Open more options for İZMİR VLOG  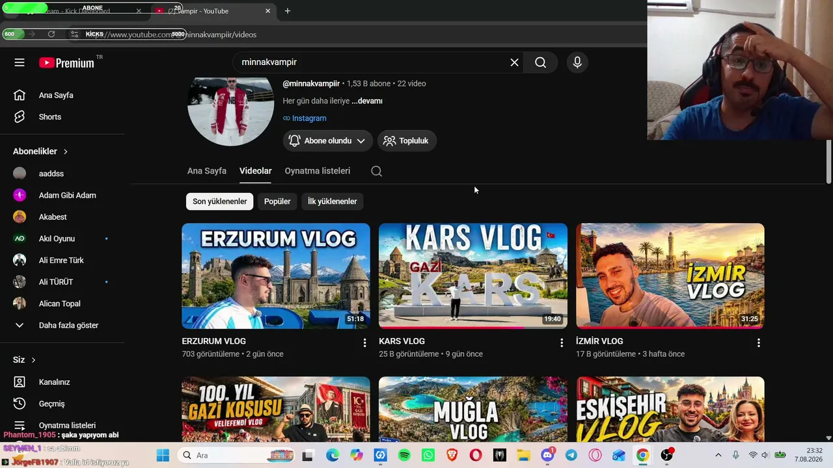coord(759,343)
